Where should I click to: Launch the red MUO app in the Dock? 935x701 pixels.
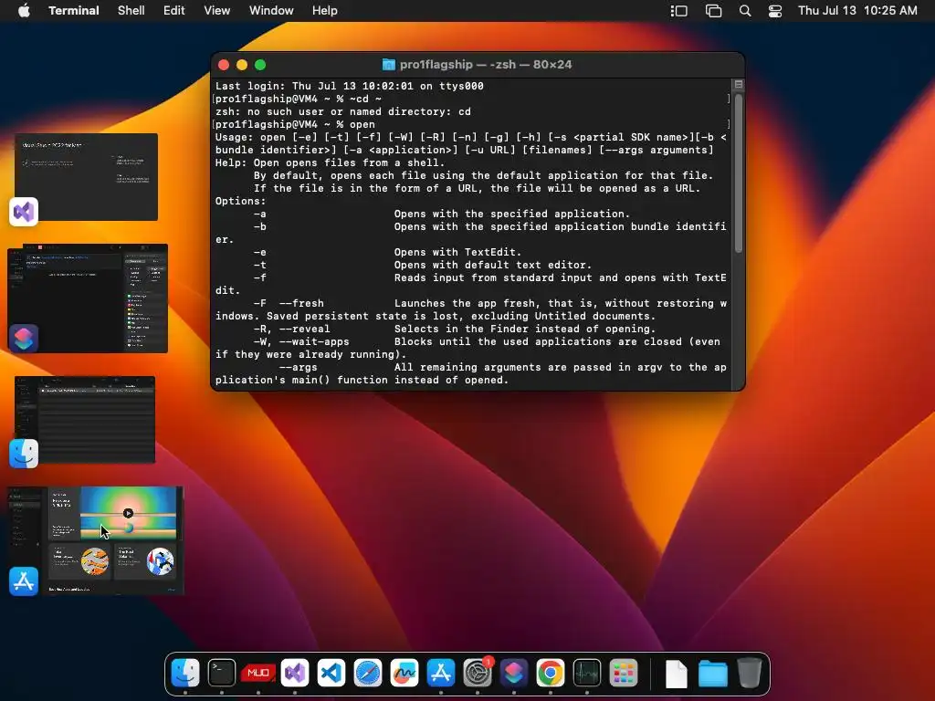pyautogui.click(x=258, y=673)
